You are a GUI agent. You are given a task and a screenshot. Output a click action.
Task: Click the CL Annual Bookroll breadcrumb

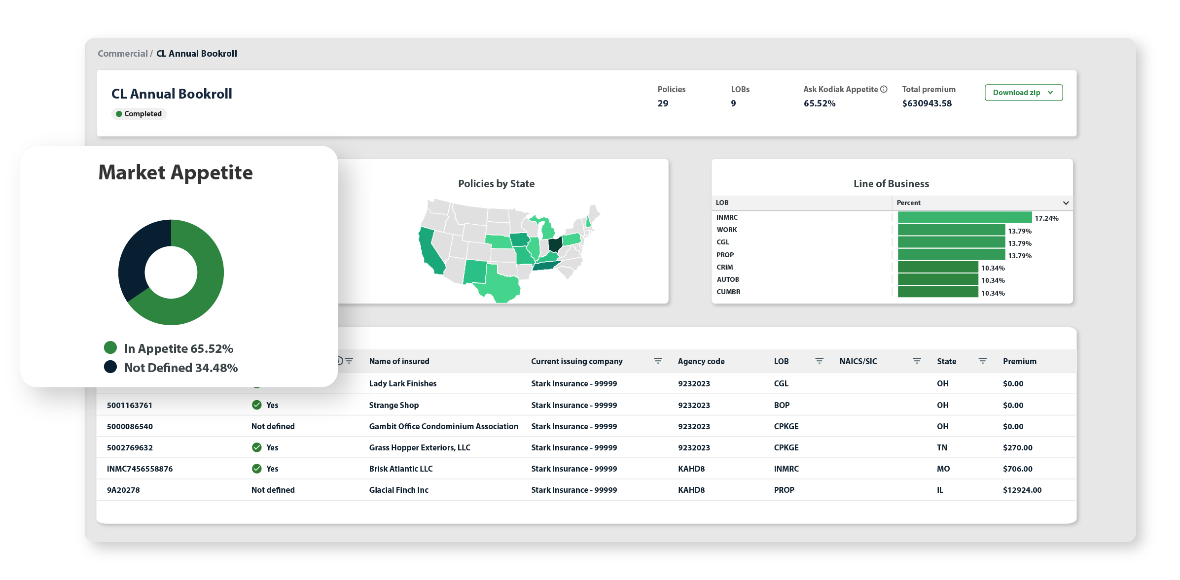(x=197, y=53)
